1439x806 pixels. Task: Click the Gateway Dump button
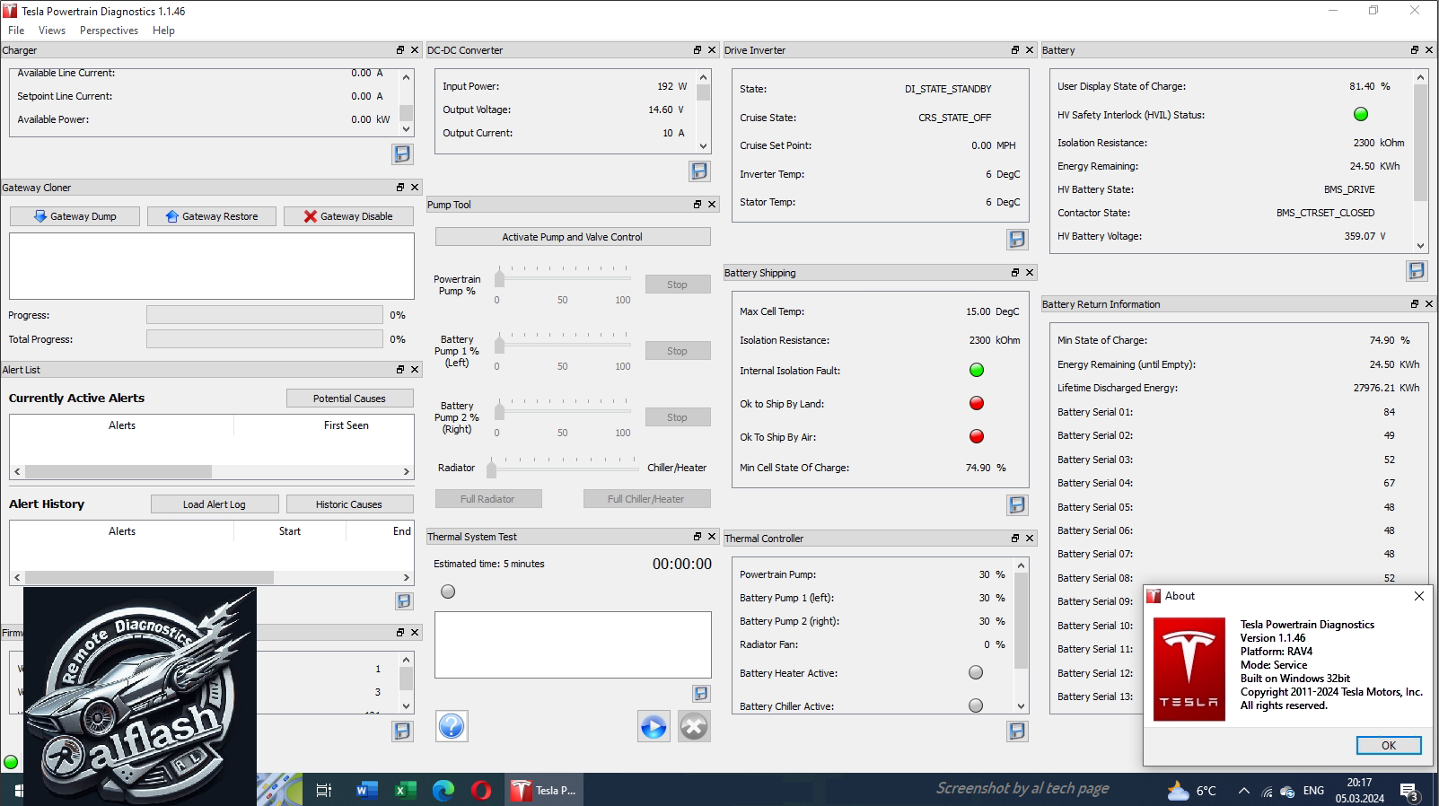(75, 216)
